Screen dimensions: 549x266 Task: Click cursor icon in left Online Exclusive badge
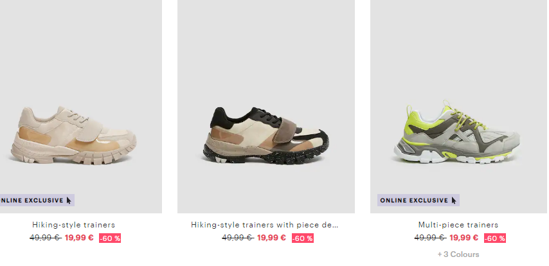click(69, 200)
